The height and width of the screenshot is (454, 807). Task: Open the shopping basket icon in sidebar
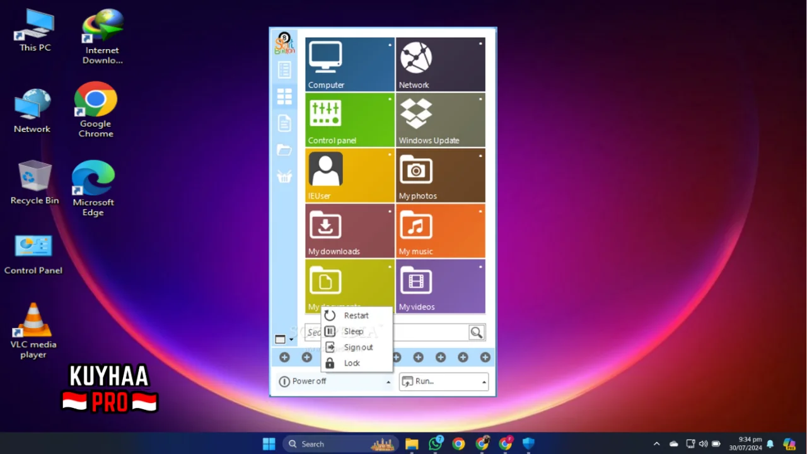(x=284, y=177)
